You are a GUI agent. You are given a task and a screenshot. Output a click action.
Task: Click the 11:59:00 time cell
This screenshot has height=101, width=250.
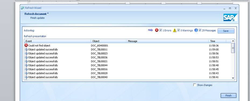(214, 49)
